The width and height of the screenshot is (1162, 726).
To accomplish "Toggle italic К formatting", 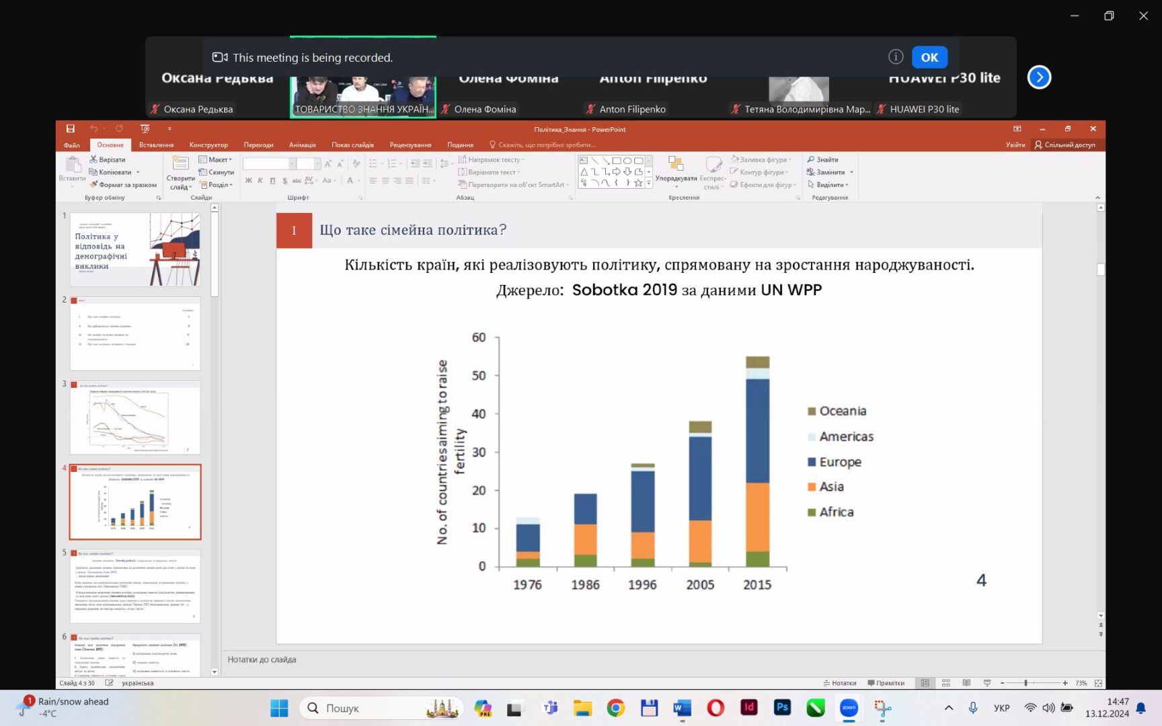I will (260, 180).
